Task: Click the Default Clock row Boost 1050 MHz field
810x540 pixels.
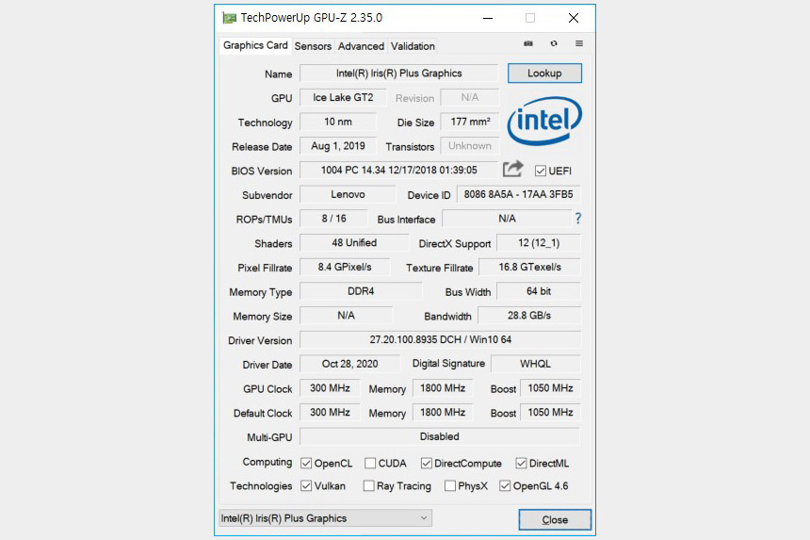Action: pyautogui.click(x=550, y=413)
